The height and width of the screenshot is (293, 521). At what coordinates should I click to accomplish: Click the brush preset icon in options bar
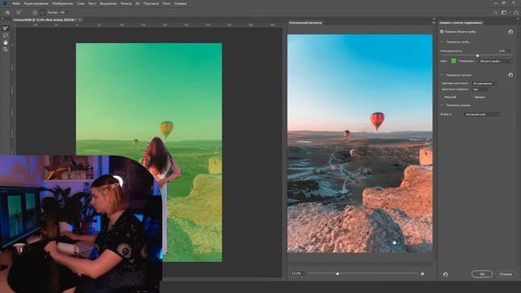(19, 12)
